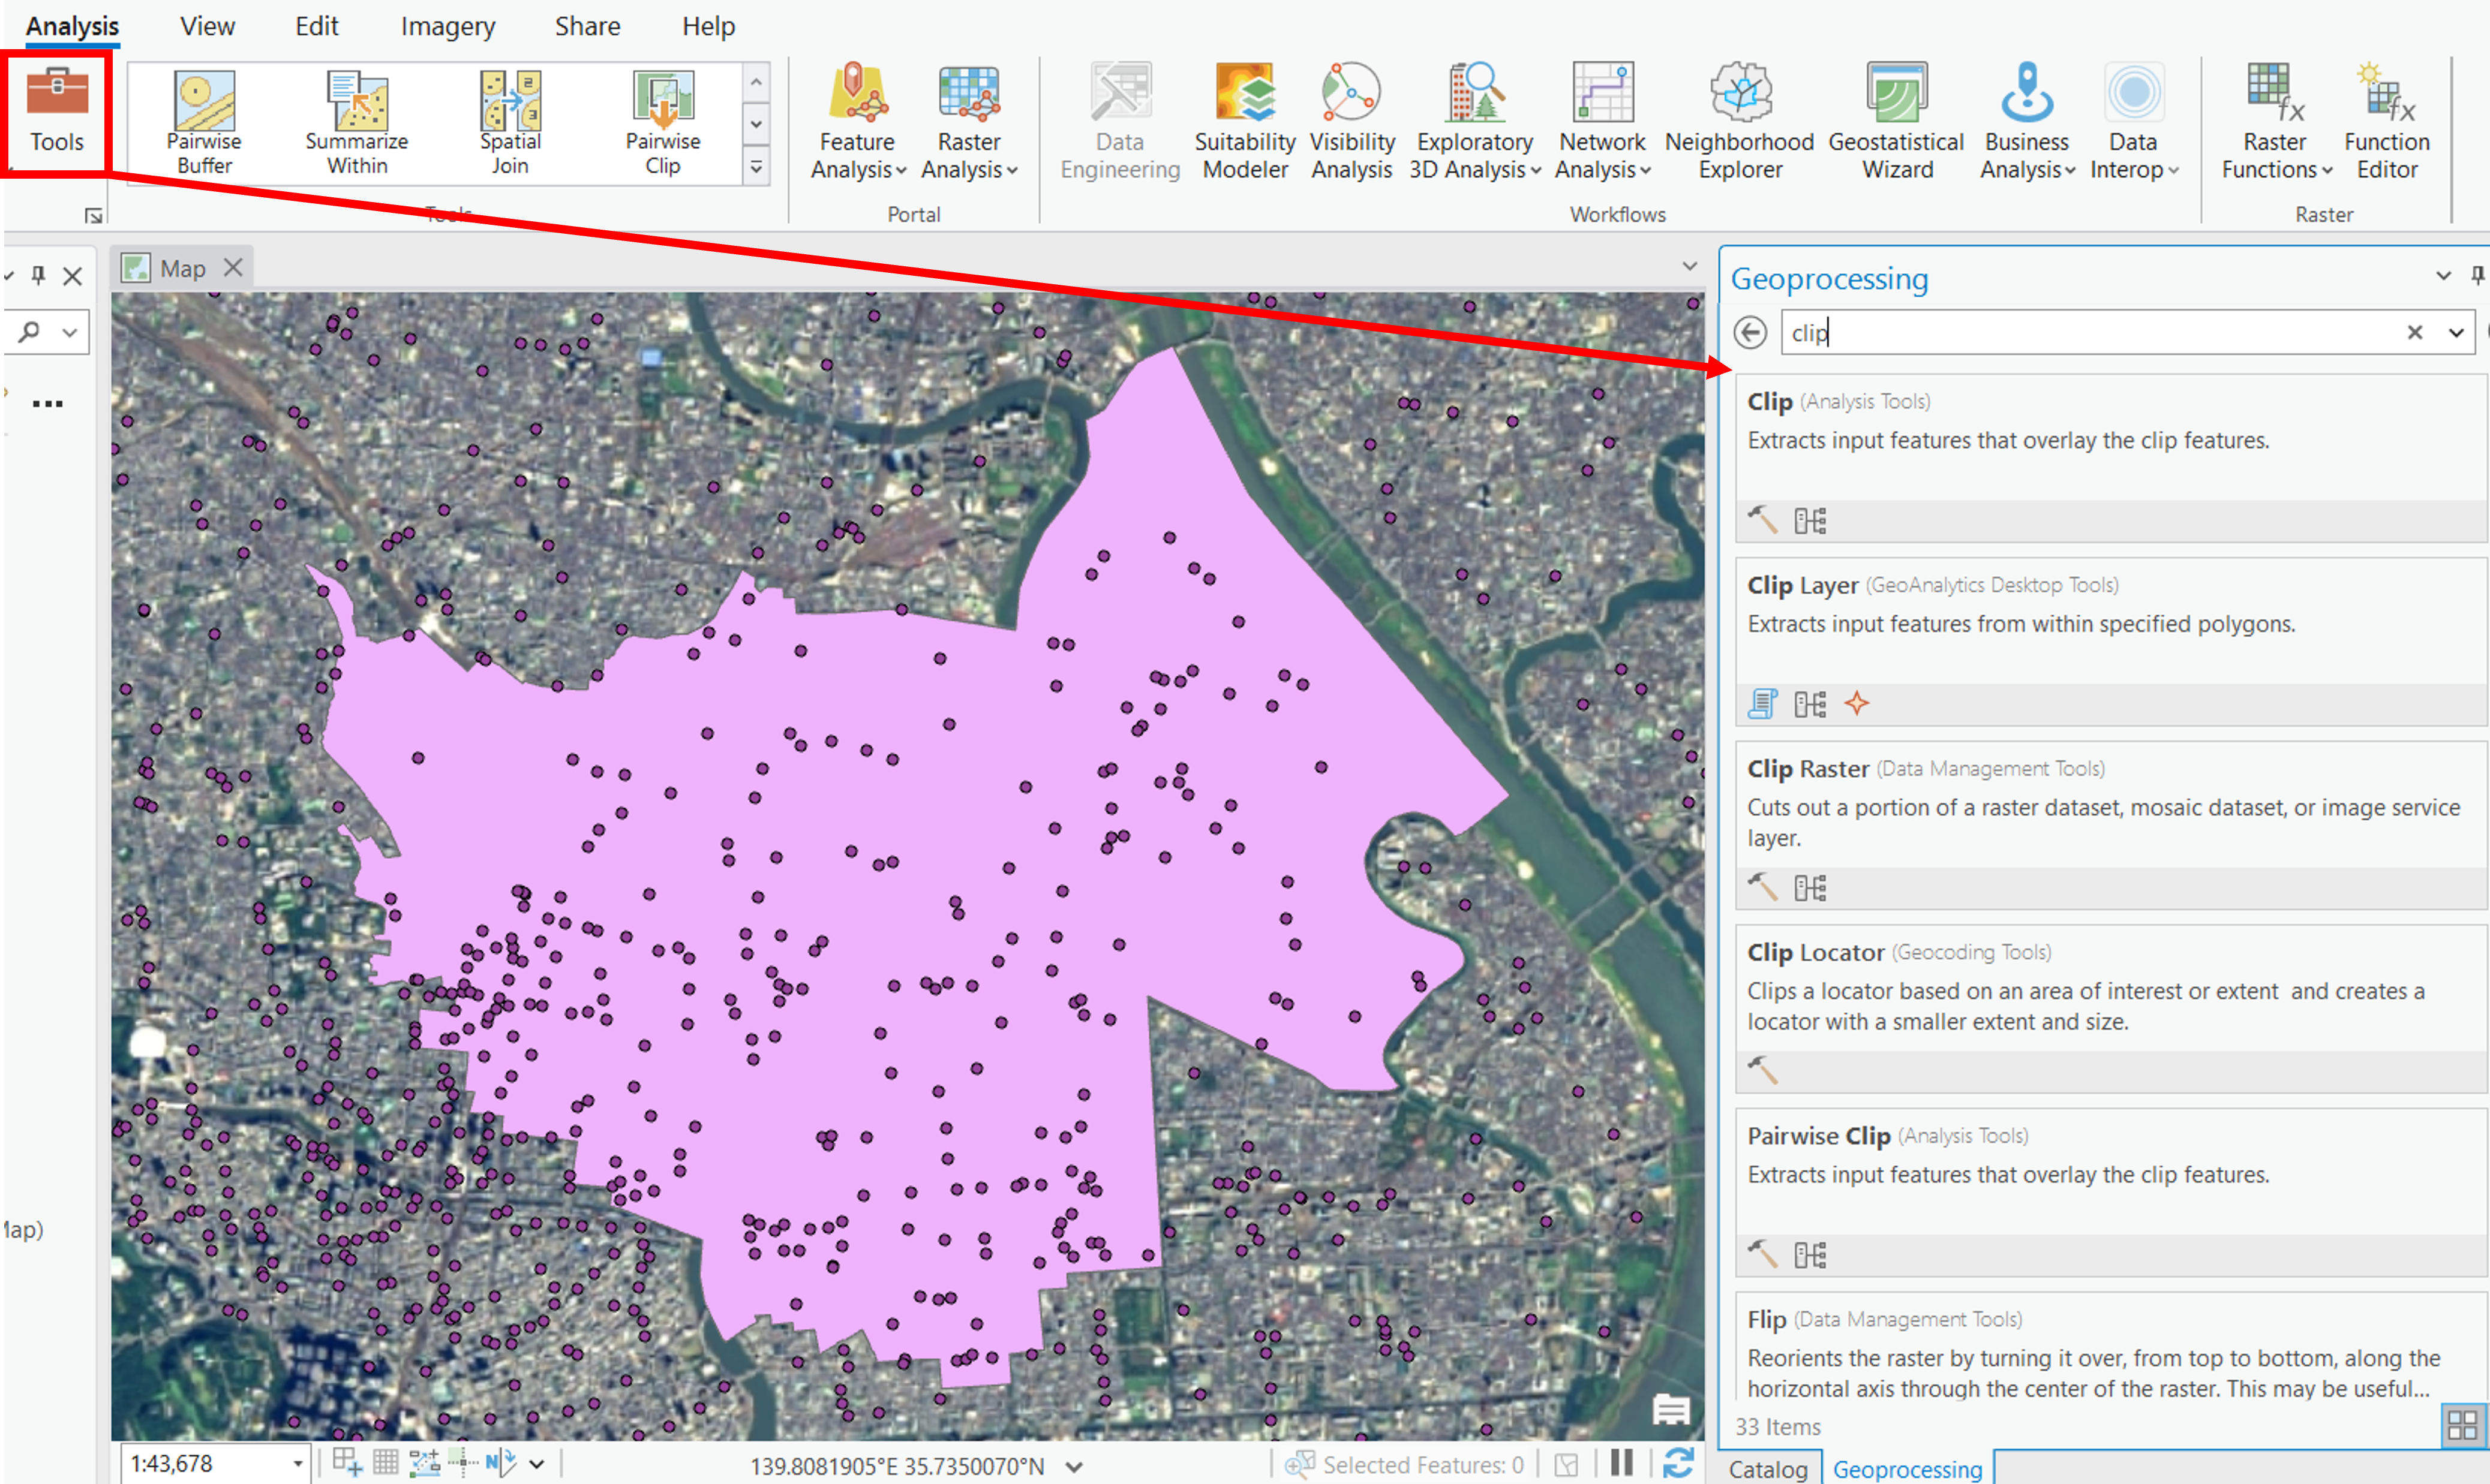Launch the Spatial Join tool
Viewport: 2490px width, 1484px height.
(x=510, y=123)
